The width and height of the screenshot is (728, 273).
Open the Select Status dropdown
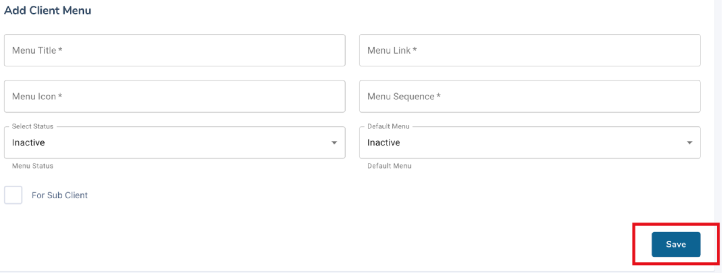175,142
